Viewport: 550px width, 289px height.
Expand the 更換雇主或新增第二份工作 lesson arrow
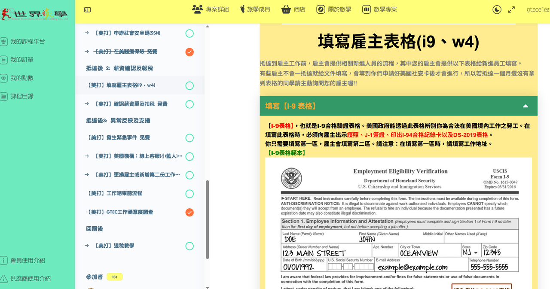[x=87, y=175]
